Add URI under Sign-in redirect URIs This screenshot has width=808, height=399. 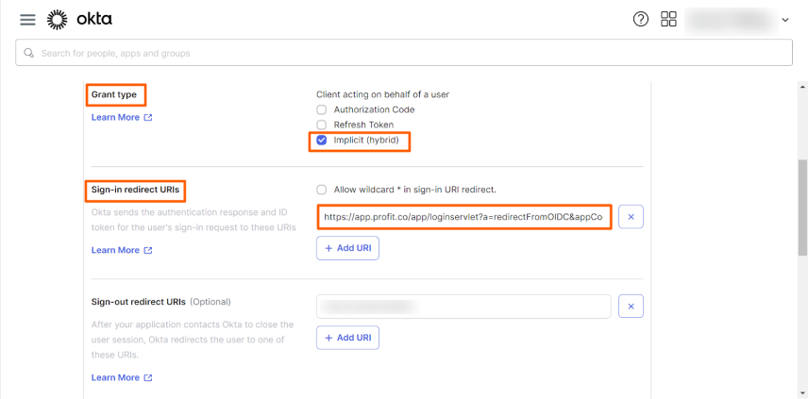347,248
